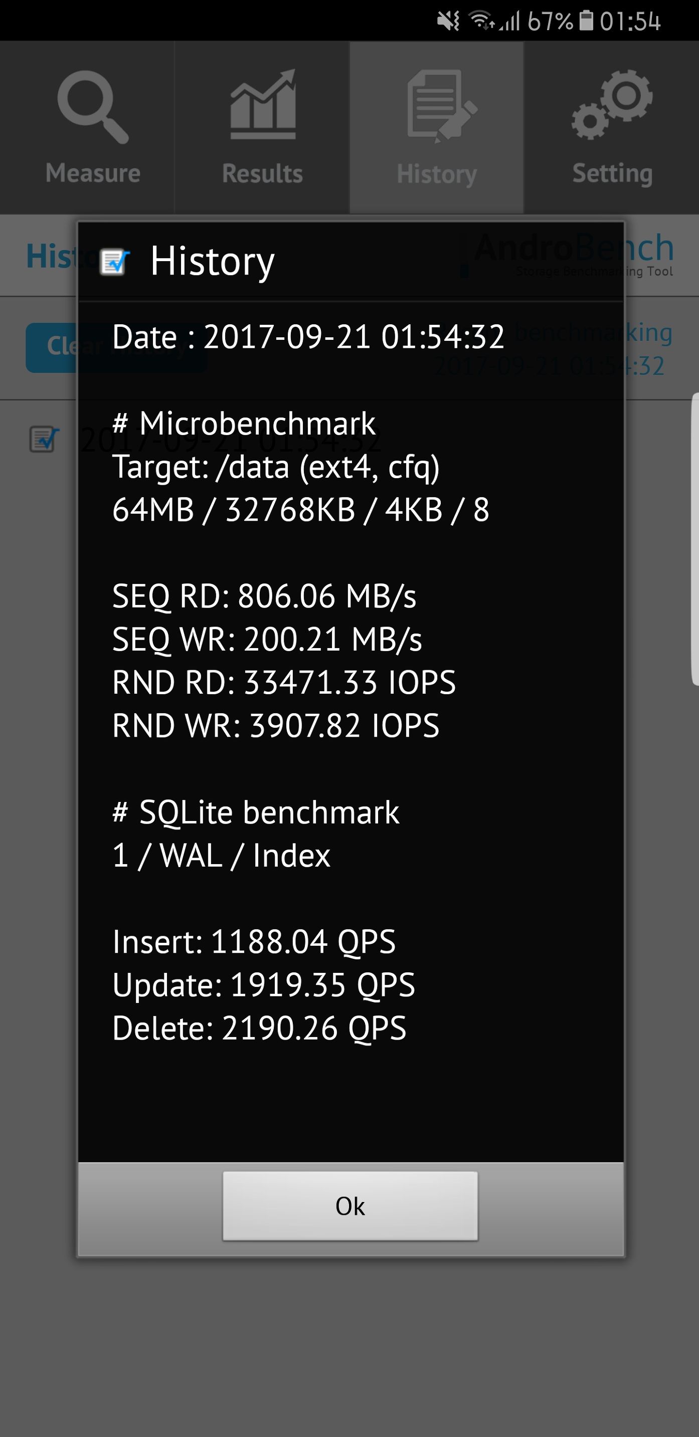Tap the edge panel handle on right side

point(694,538)
